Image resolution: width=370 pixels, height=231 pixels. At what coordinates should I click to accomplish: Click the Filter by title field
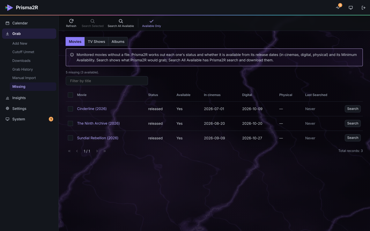click(x=107, y=81)
